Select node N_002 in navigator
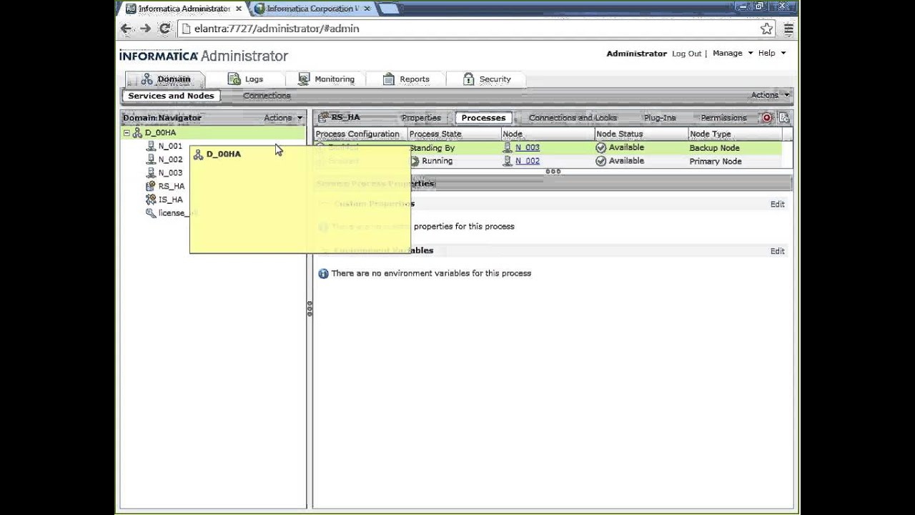915x515 pixels. point(170,160)
